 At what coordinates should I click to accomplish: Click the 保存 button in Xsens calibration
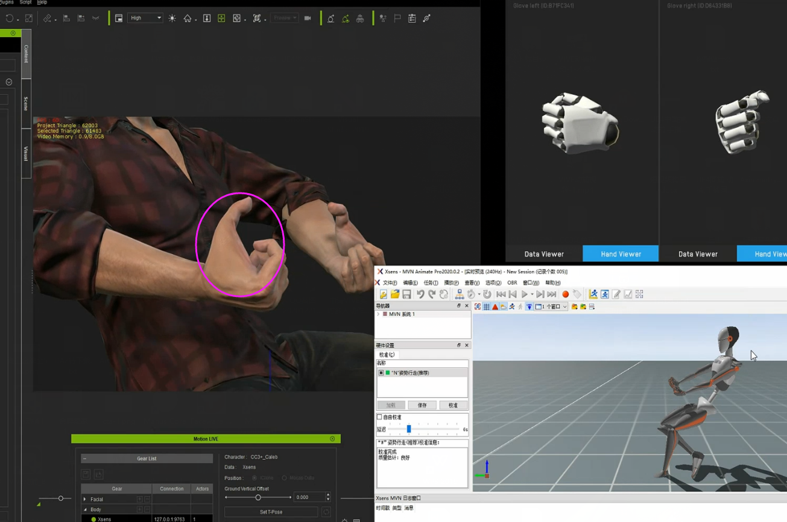click(422, 406)
